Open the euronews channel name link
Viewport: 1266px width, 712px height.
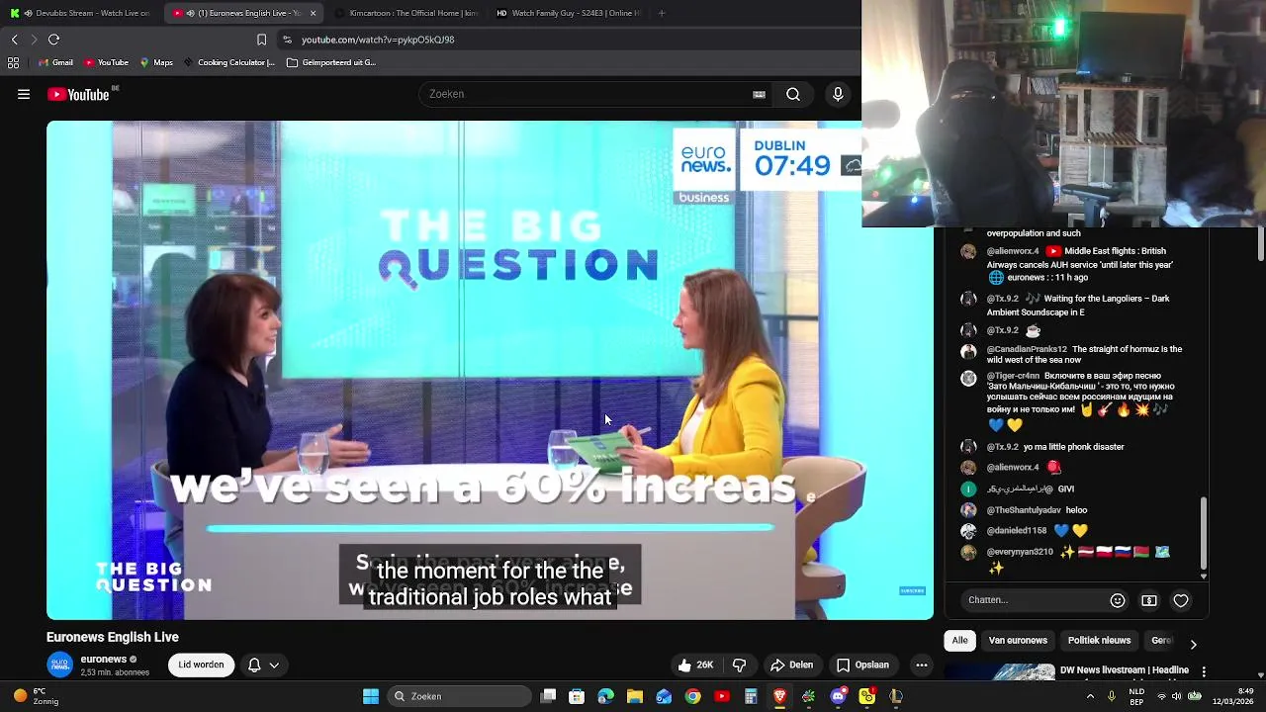[x=104, y=660]
